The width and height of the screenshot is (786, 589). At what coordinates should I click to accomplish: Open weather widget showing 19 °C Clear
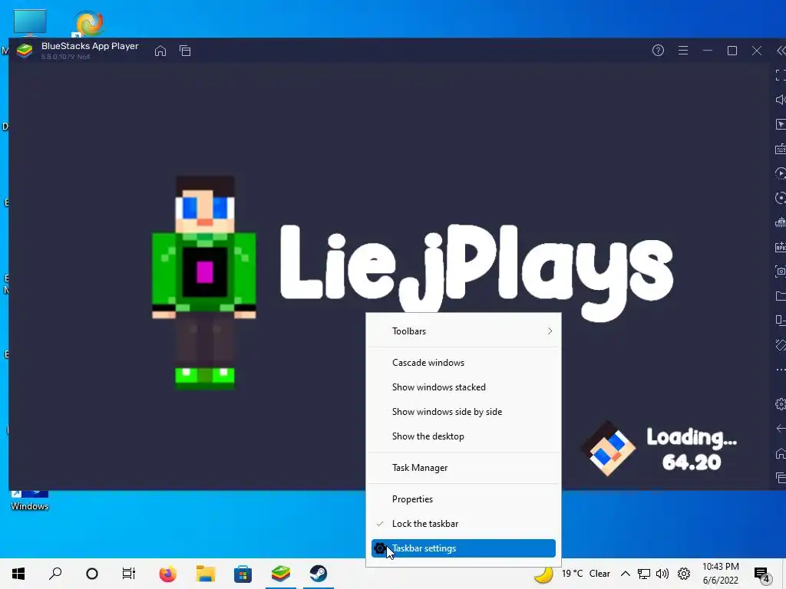click(573, 574)
